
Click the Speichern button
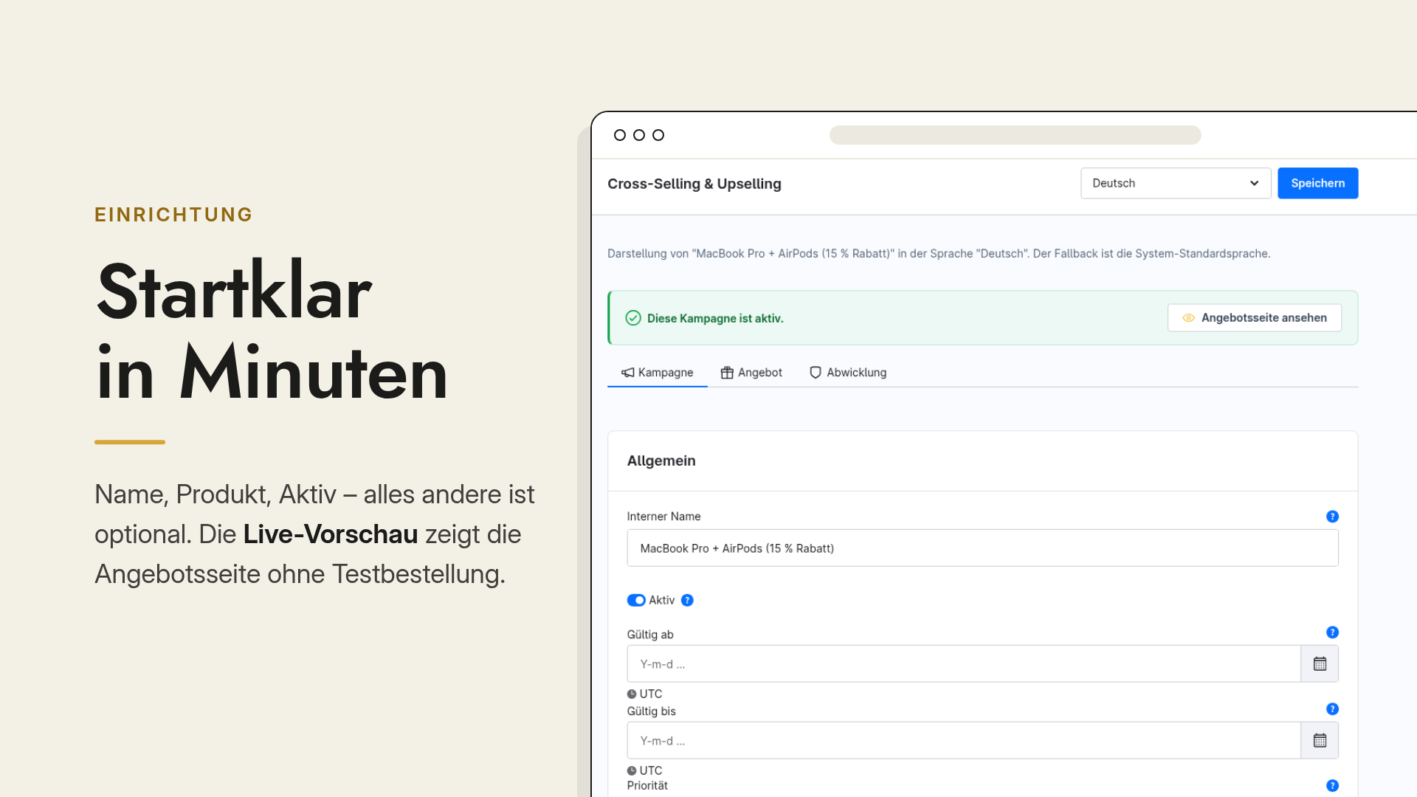pyautogui.click(x=1317, y=183)
